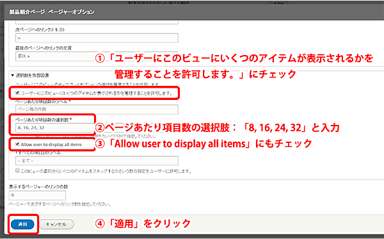Toggle the checkbox allowing users to manage item count
This screenshot has height=239, width=384.
coord(17,93)
